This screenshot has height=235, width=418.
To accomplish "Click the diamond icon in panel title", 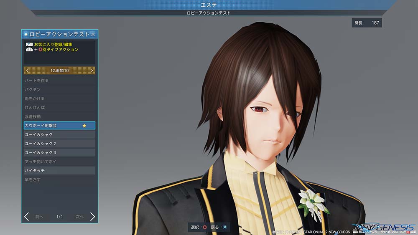I will point(26,34).
